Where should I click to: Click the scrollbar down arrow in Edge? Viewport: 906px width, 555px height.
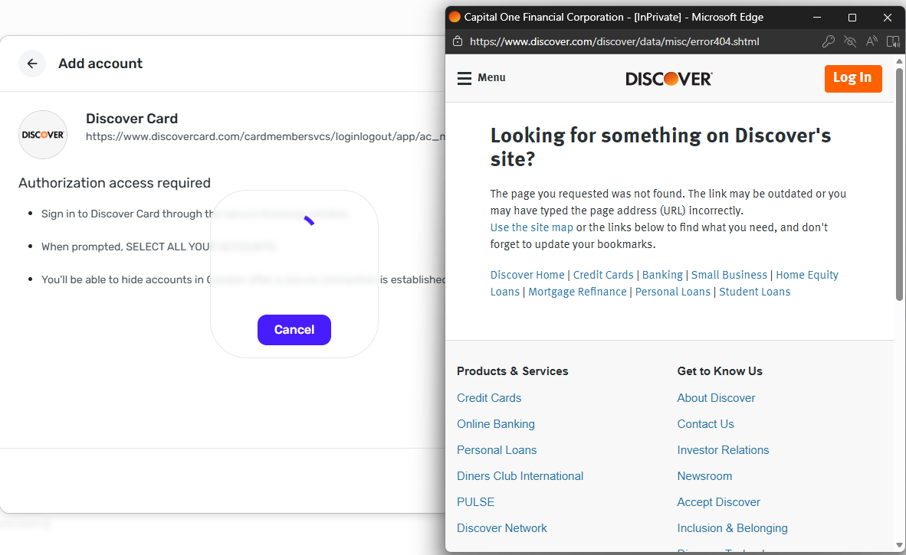[x=899, y=544]
